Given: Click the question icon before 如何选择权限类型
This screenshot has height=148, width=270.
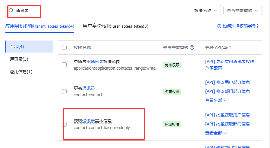Looking at the screenshot, I should click(x=219, y=26).
